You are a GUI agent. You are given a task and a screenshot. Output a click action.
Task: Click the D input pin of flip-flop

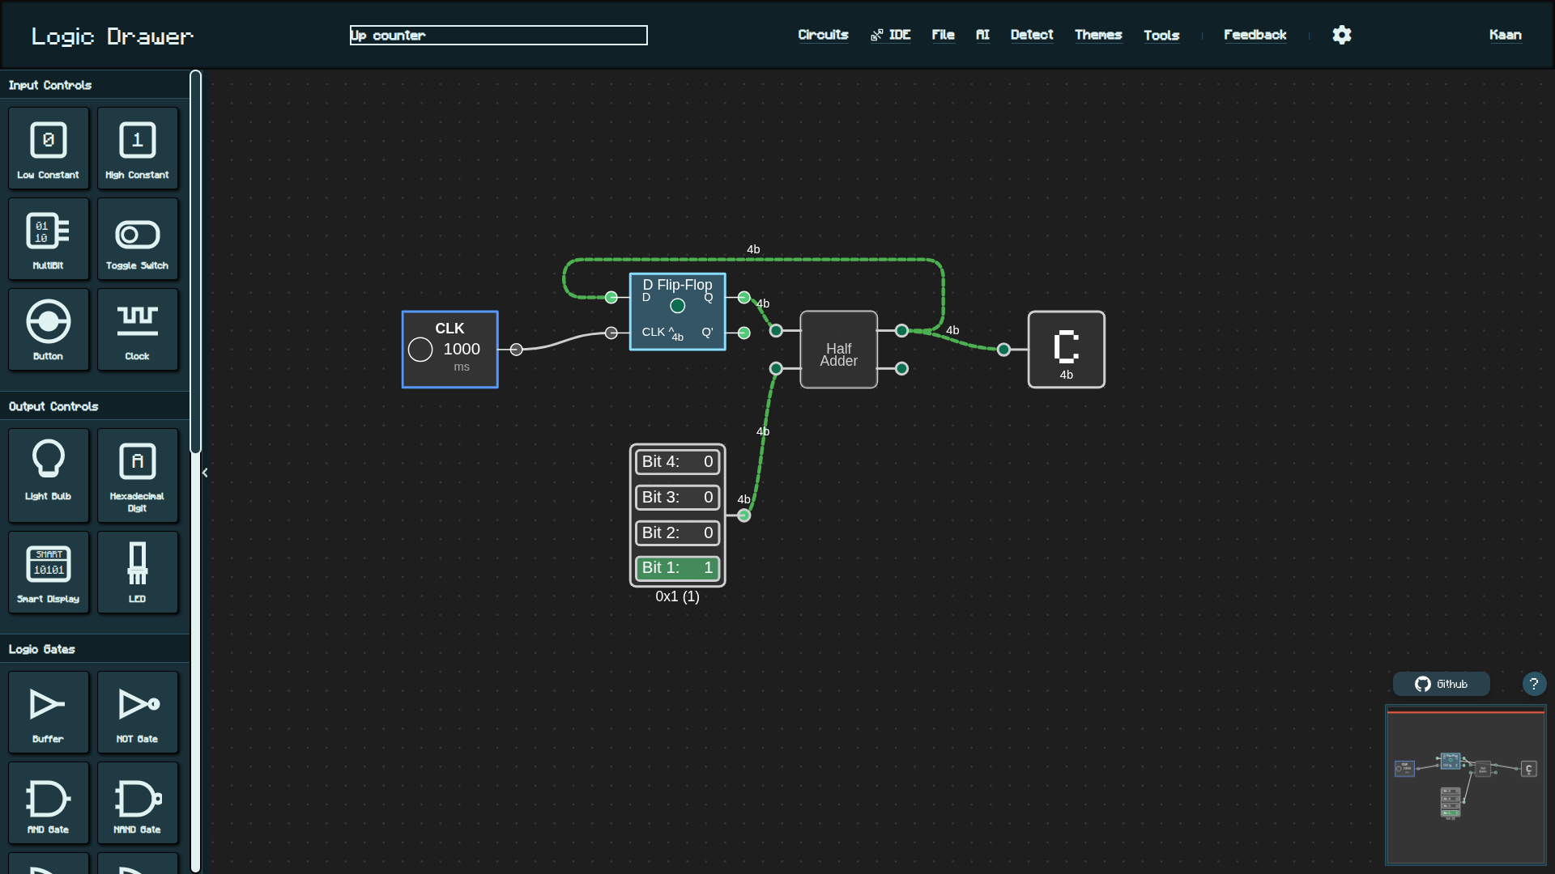(611, 297)
